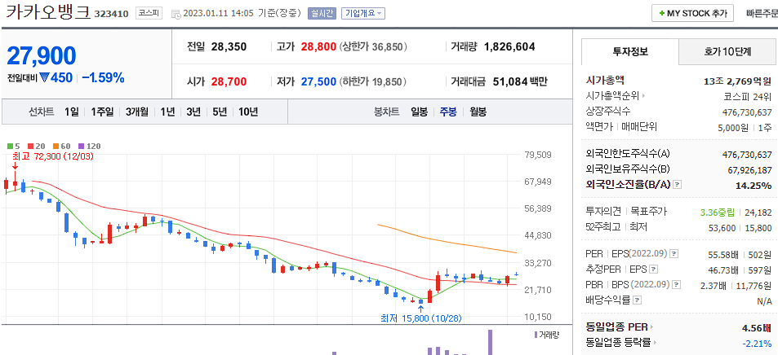The width and height of the screenshot is (778, 355).
Task: Select 3개월 line chart period
Action: click(137, 112)
